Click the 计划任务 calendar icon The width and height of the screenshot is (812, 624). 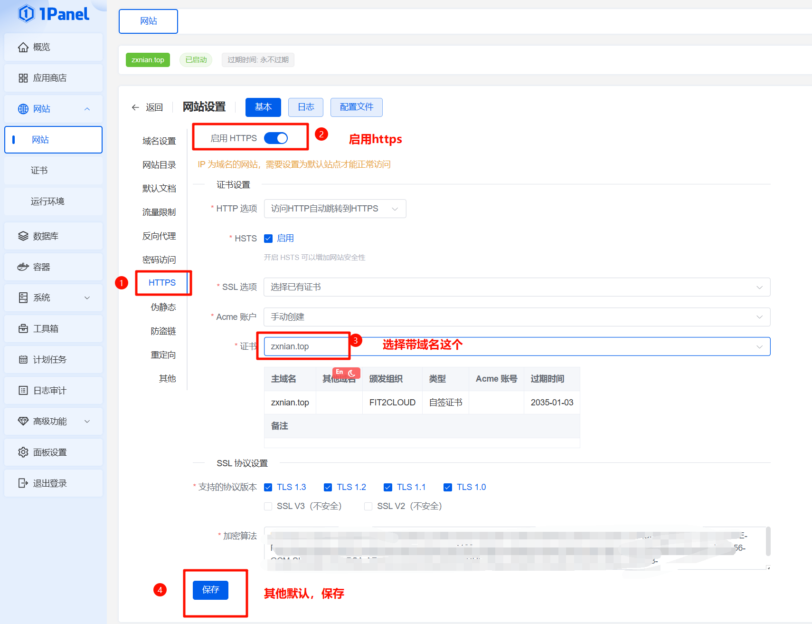click(x=23, y=360)
